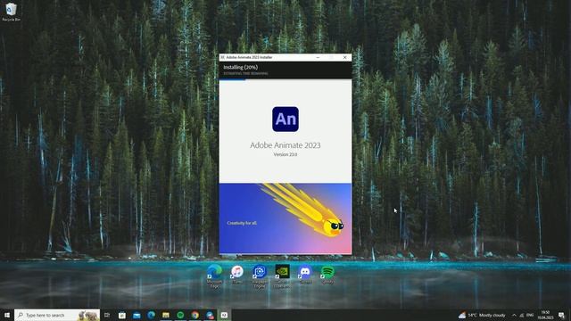Minimize the Adobe Animate 2023 Installer window
The width and height of the screenshot is (571, 321).
click(318, 57)
